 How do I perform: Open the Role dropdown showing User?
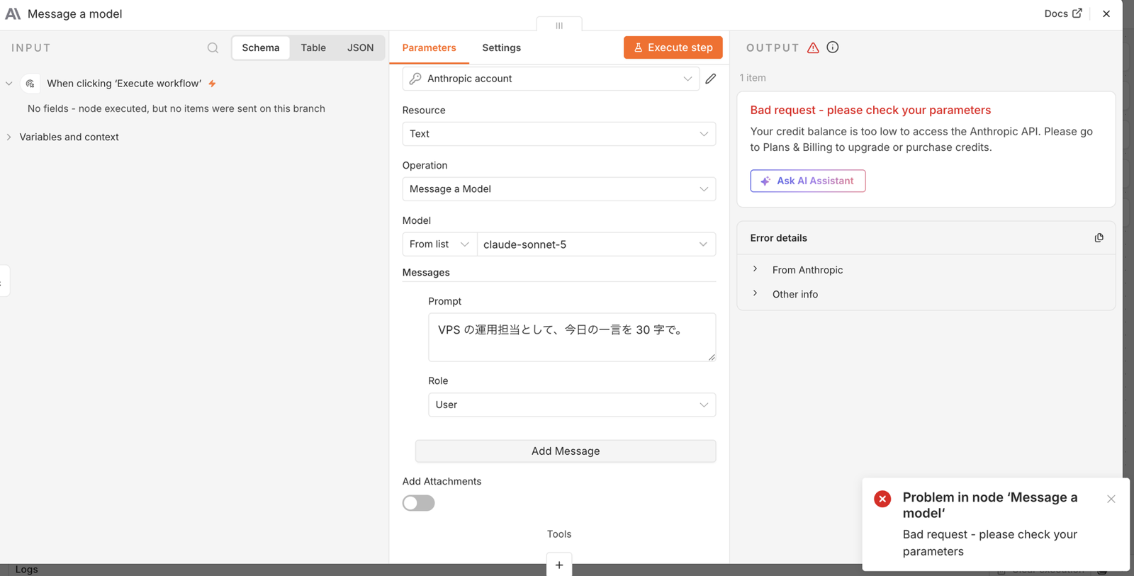click(x=572, y=405)
